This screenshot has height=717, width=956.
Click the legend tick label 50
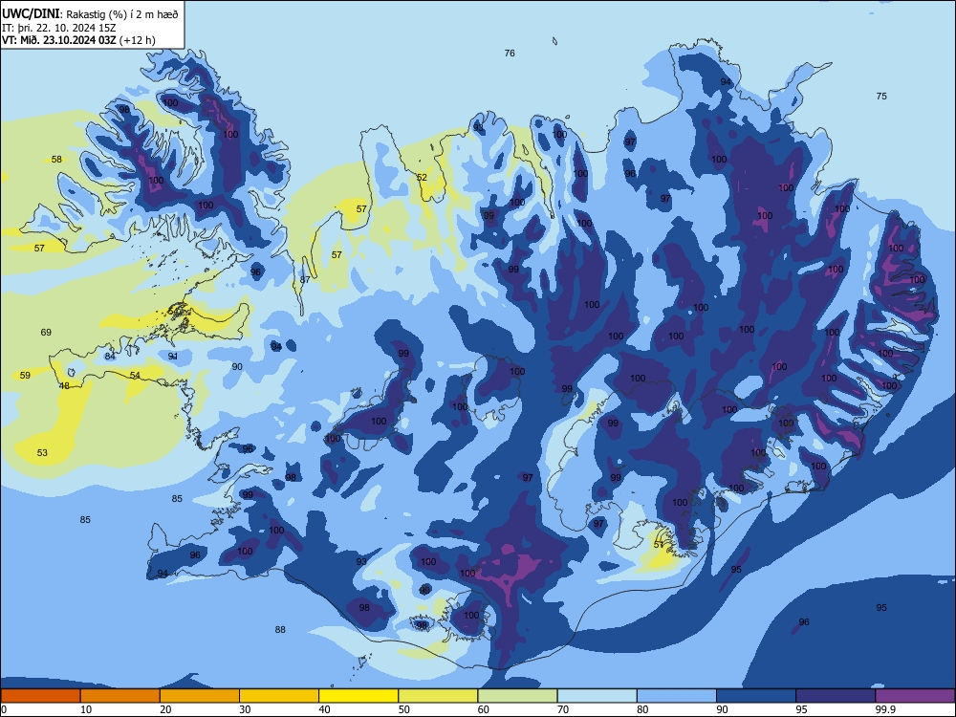(x=404, y=709)
